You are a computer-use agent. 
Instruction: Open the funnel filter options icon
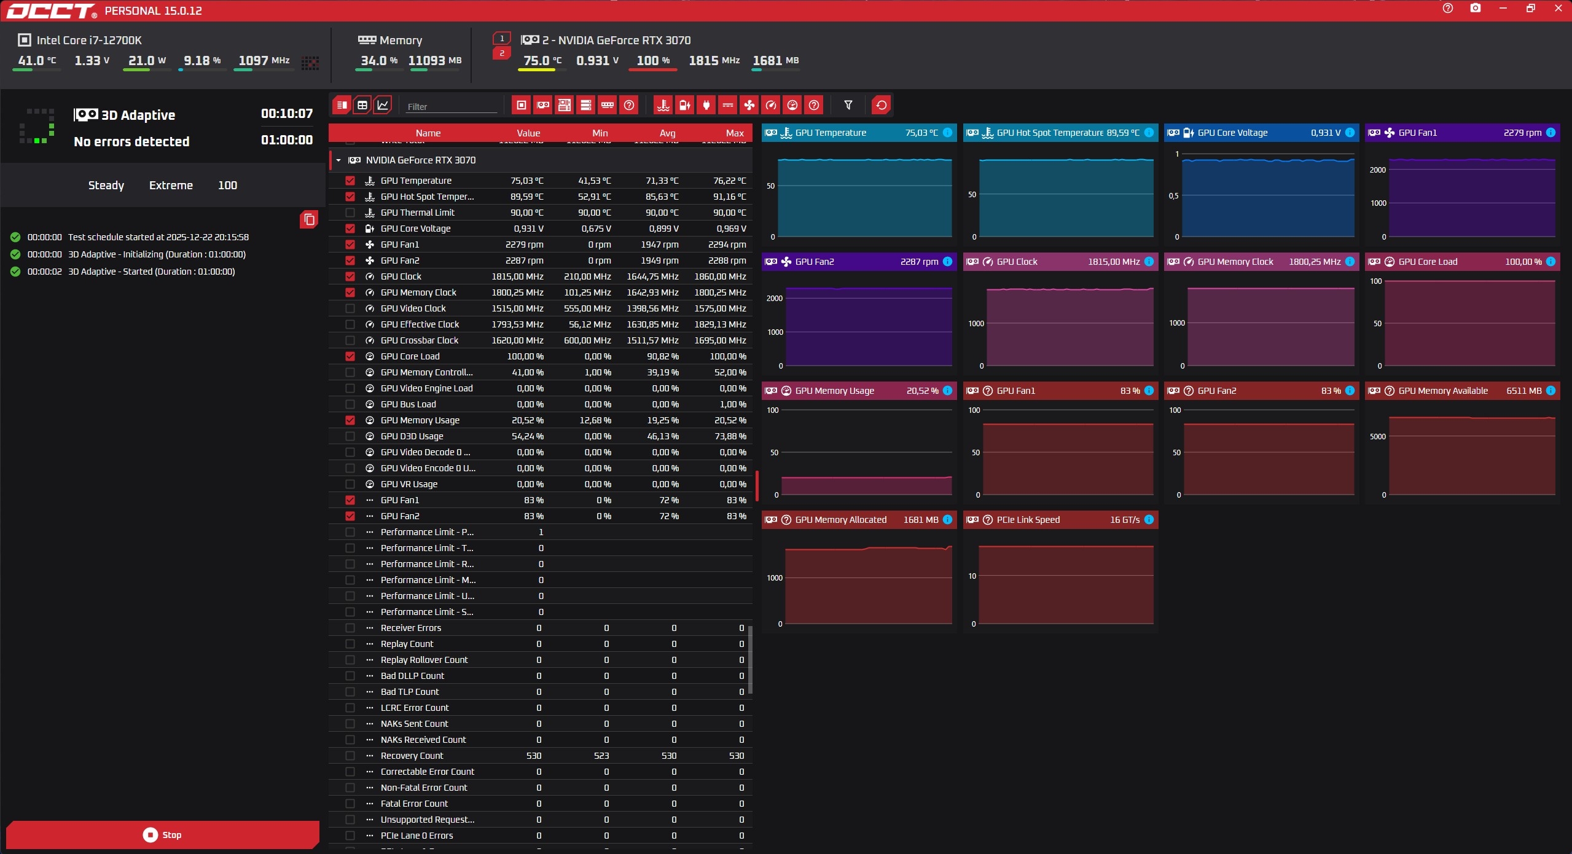848,105
